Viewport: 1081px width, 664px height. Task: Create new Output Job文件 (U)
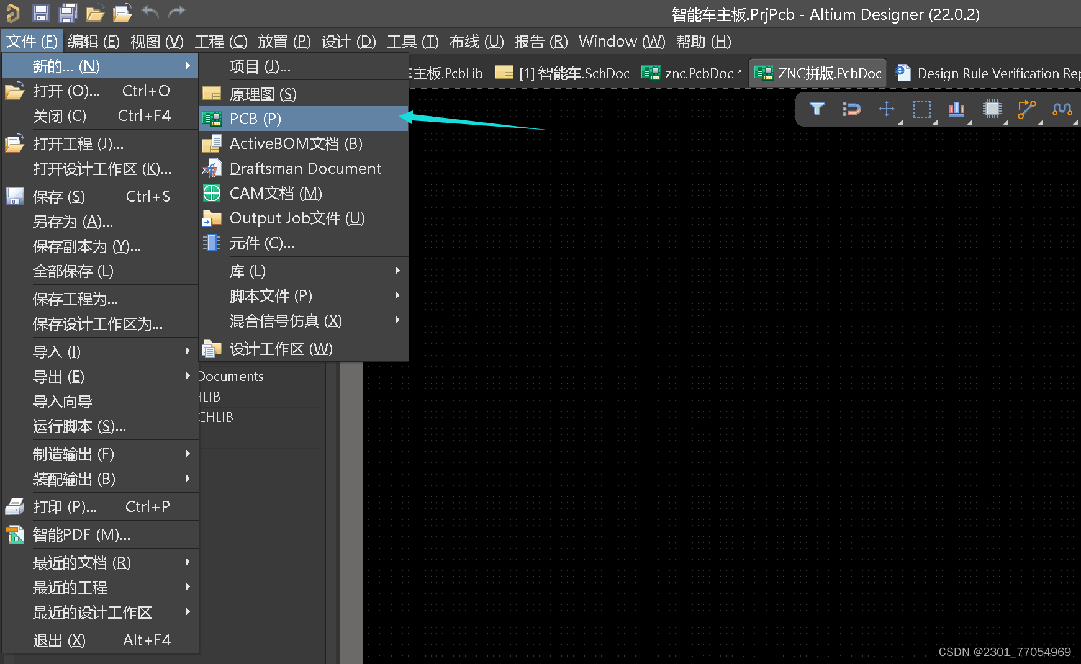tap(304, 218)
